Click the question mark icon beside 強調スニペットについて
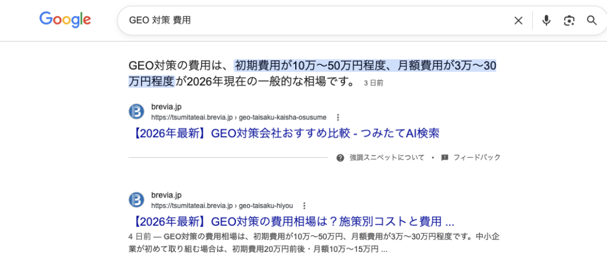607x269 pixels. (x=340, y=158)
